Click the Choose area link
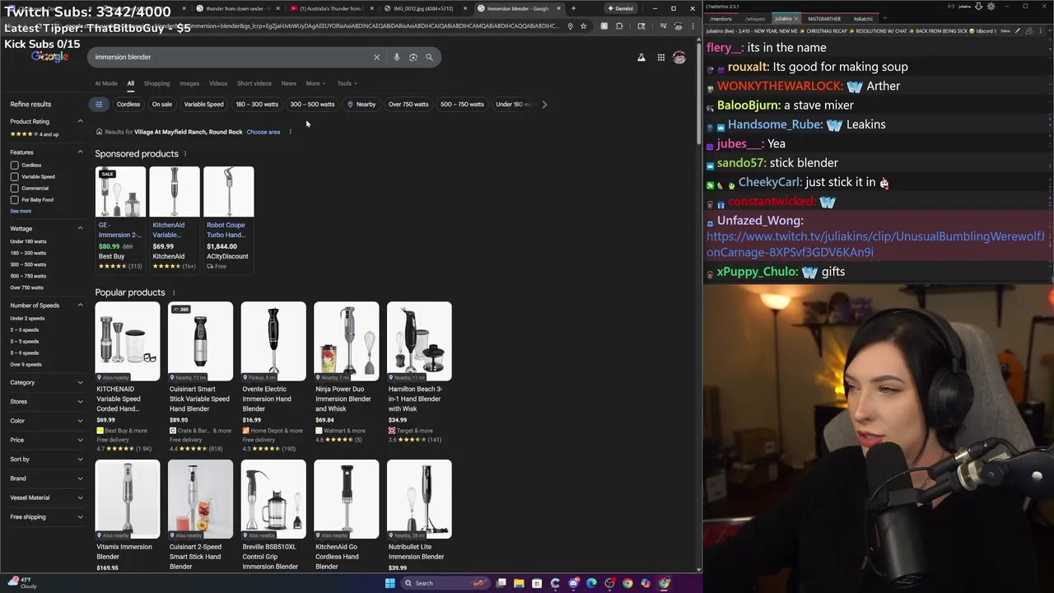The width and height of the screenshot is (1054, 593). tap(263, 132)
